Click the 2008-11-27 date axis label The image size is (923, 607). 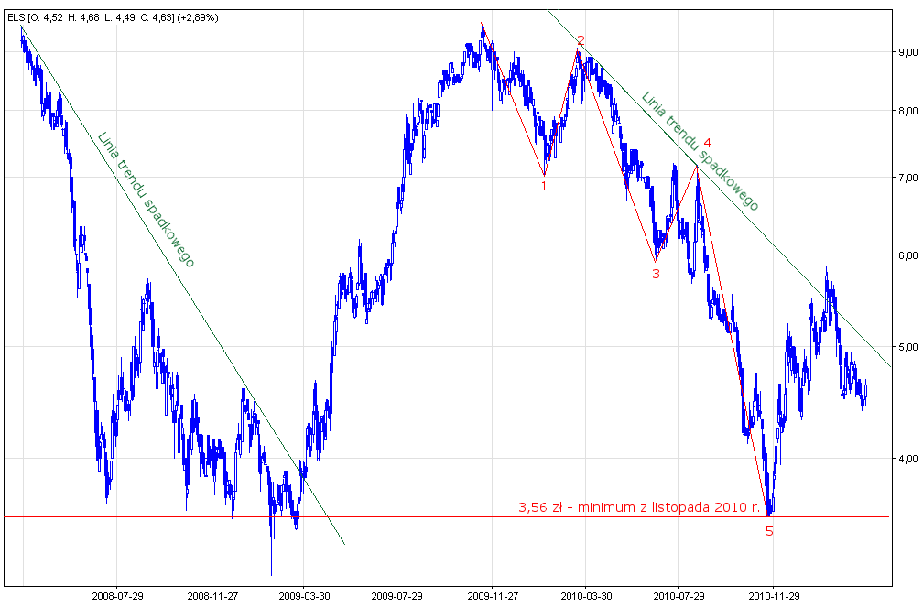tap(212, 596)
